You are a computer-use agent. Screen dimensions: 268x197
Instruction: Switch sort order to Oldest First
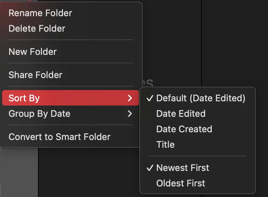tap(180, 183)
